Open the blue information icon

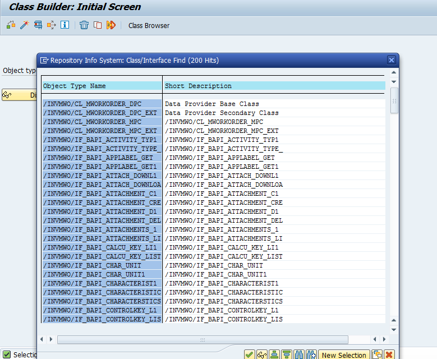pyautogui.click(x=65, y=25)
